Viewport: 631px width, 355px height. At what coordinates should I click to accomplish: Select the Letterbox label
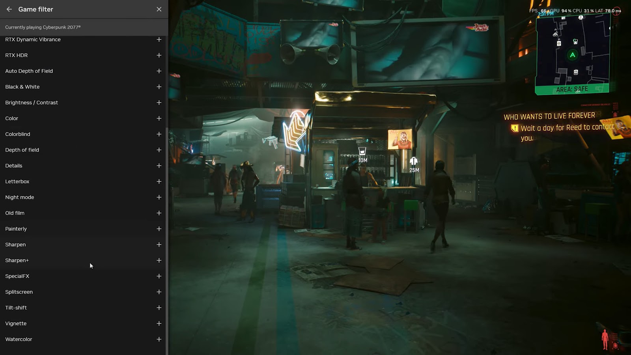[x=17, y=181]
